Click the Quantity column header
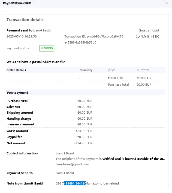The height and width of the screenshot is (193, 172). click(x=86, y=70)
